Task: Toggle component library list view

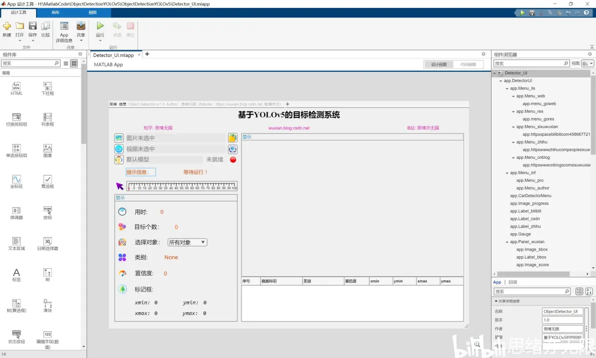Action: tap(66, 63)
